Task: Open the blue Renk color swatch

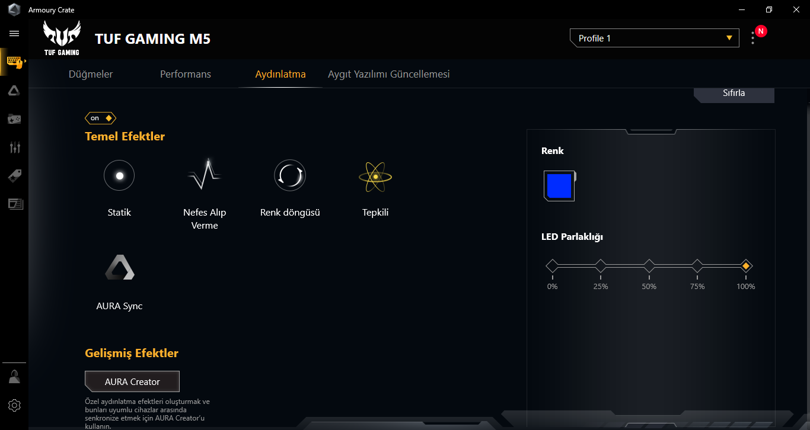Action: coord(559,185)
